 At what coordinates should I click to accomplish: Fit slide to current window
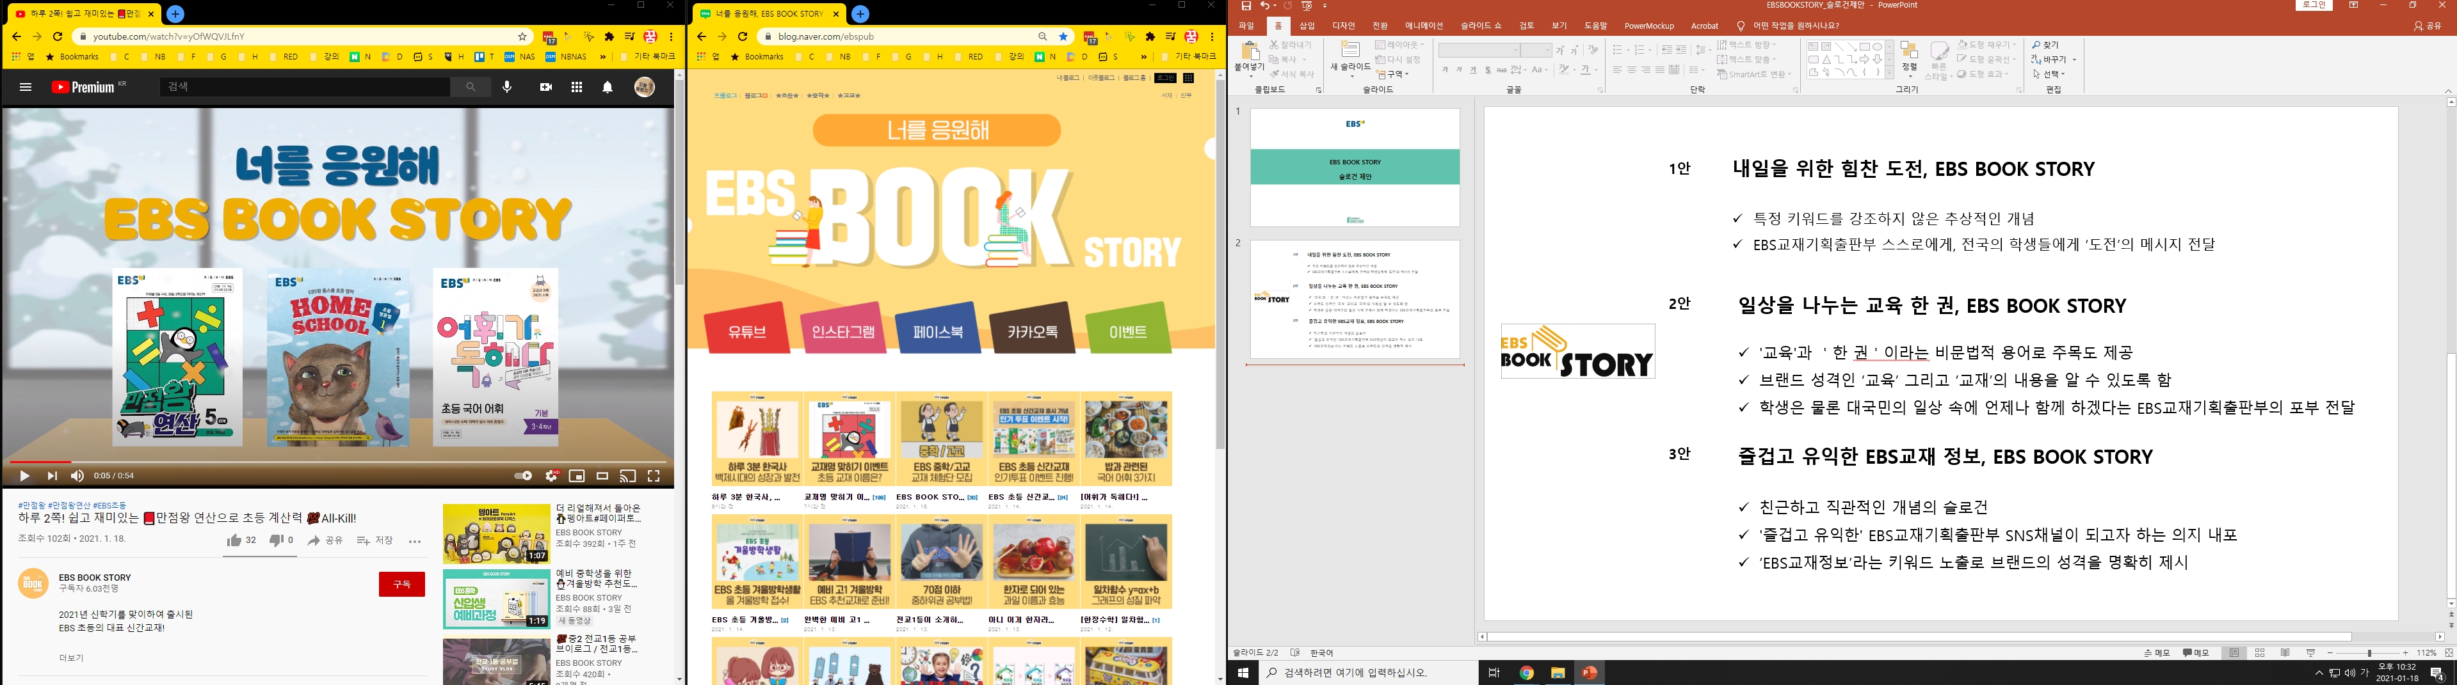2449,652
